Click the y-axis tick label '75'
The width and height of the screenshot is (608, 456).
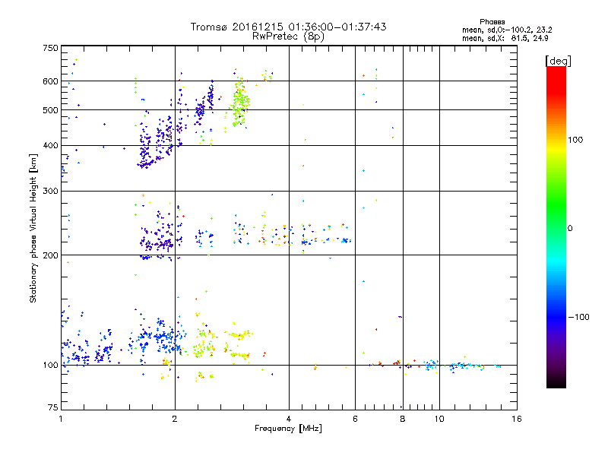tap(53, 407)
